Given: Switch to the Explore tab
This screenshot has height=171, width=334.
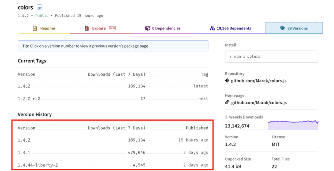Looking at the screenshot, I should point(100,28).
